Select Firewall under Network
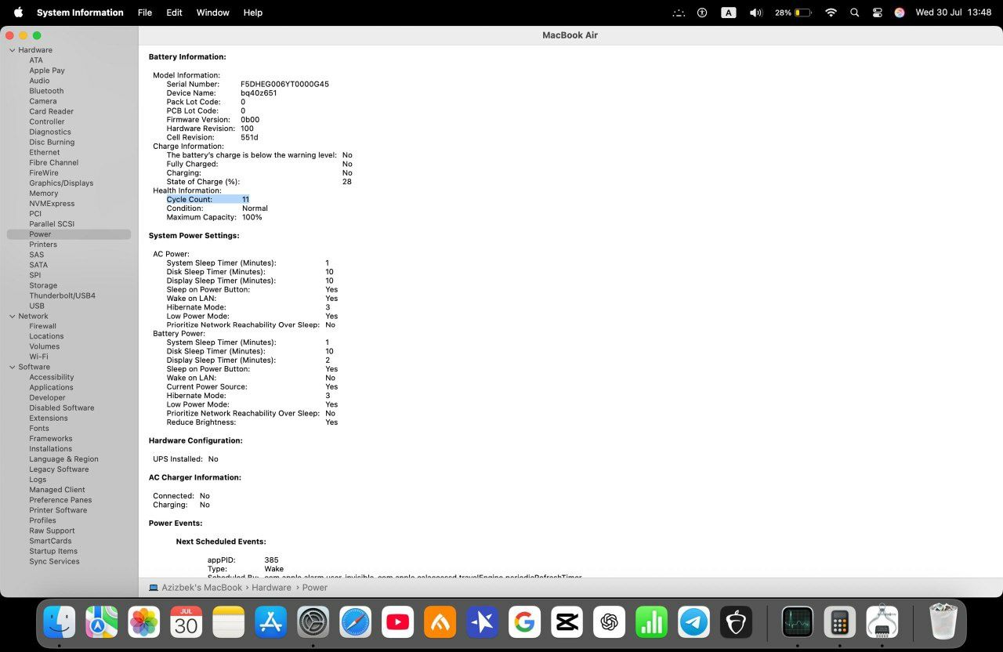Viewport: 1003px width, 652px height. pyautogui.click(x=42, y=326)
